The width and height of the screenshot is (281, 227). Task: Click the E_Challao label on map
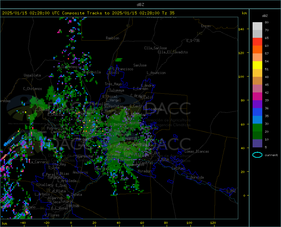[x=56, y=115]
